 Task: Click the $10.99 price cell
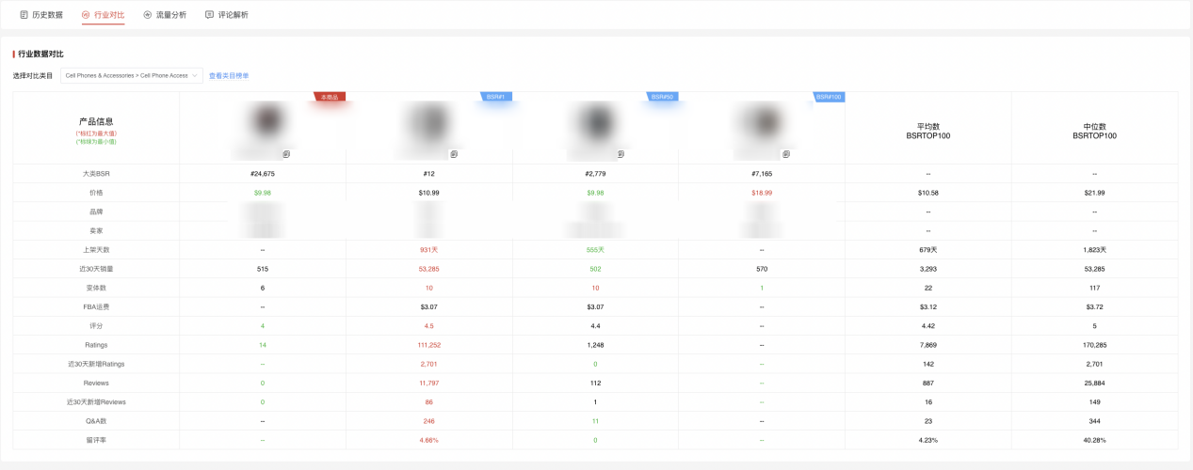[x=429, y=193]
